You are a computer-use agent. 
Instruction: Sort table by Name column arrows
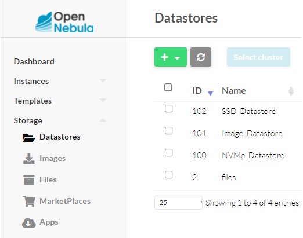(x=291, y=91)
